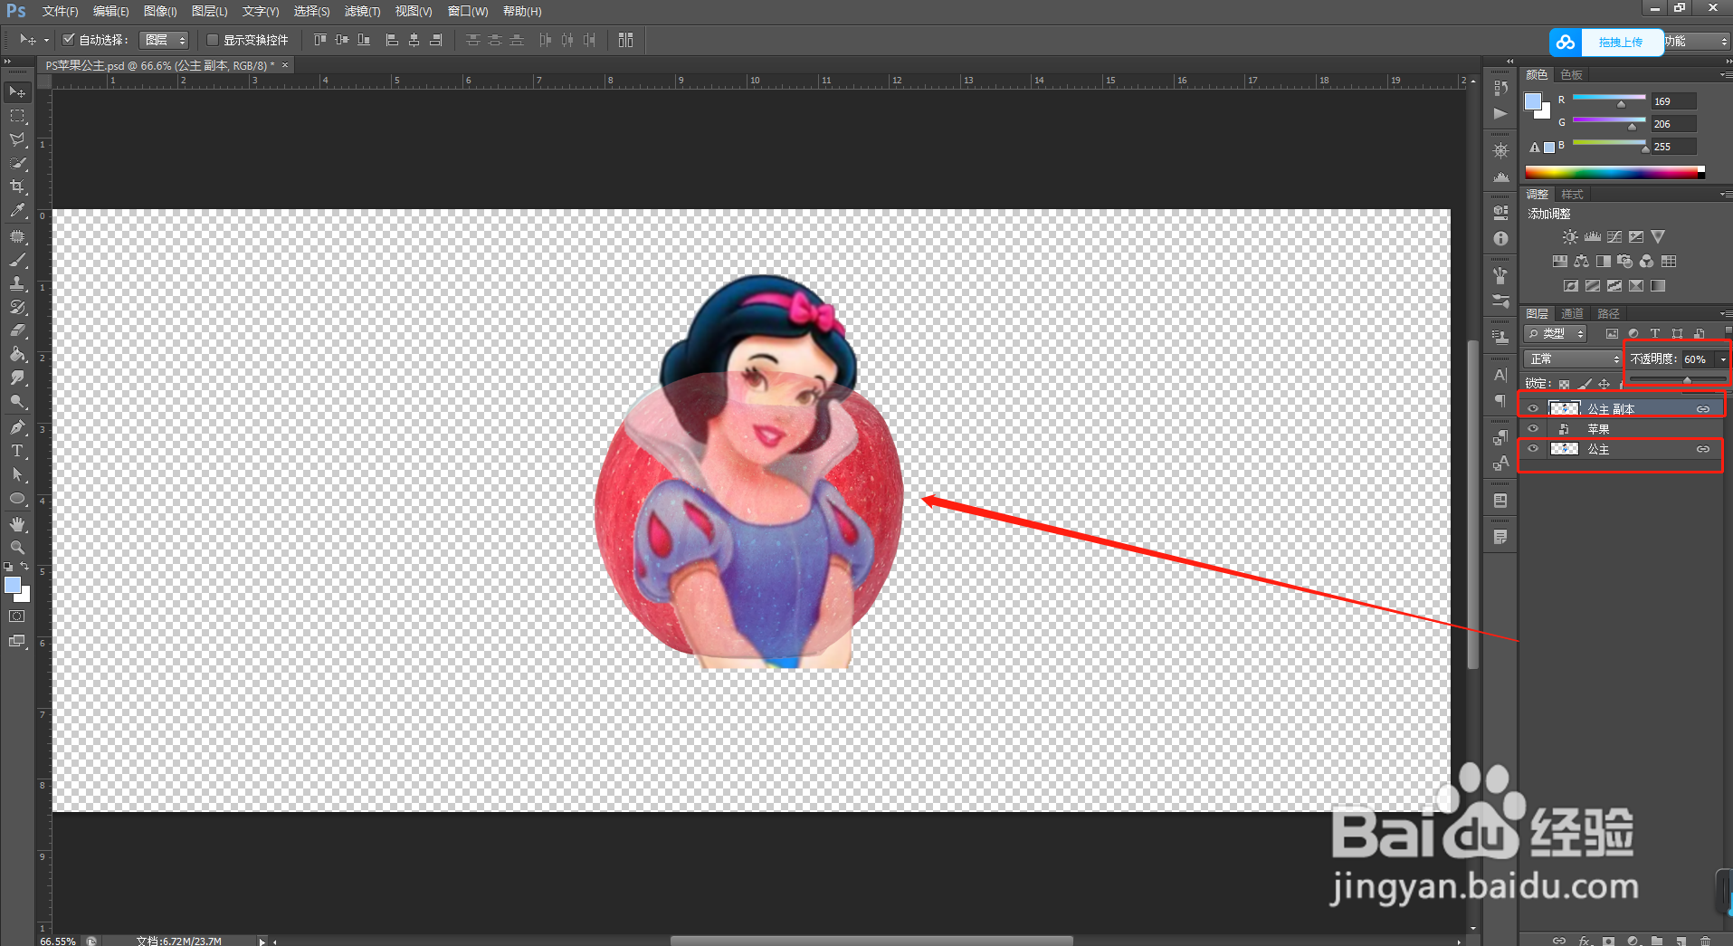Toggle the 自动选择 checkbox

click(x=68, y=39)
